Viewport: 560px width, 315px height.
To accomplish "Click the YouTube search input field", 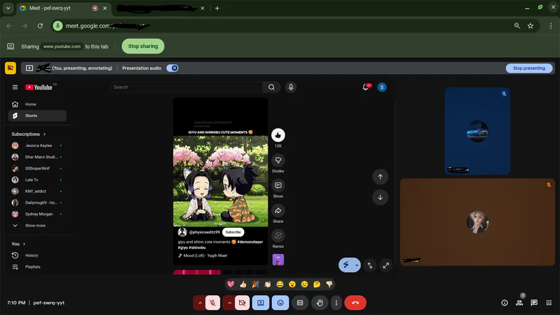I will (x=185, y=87).
